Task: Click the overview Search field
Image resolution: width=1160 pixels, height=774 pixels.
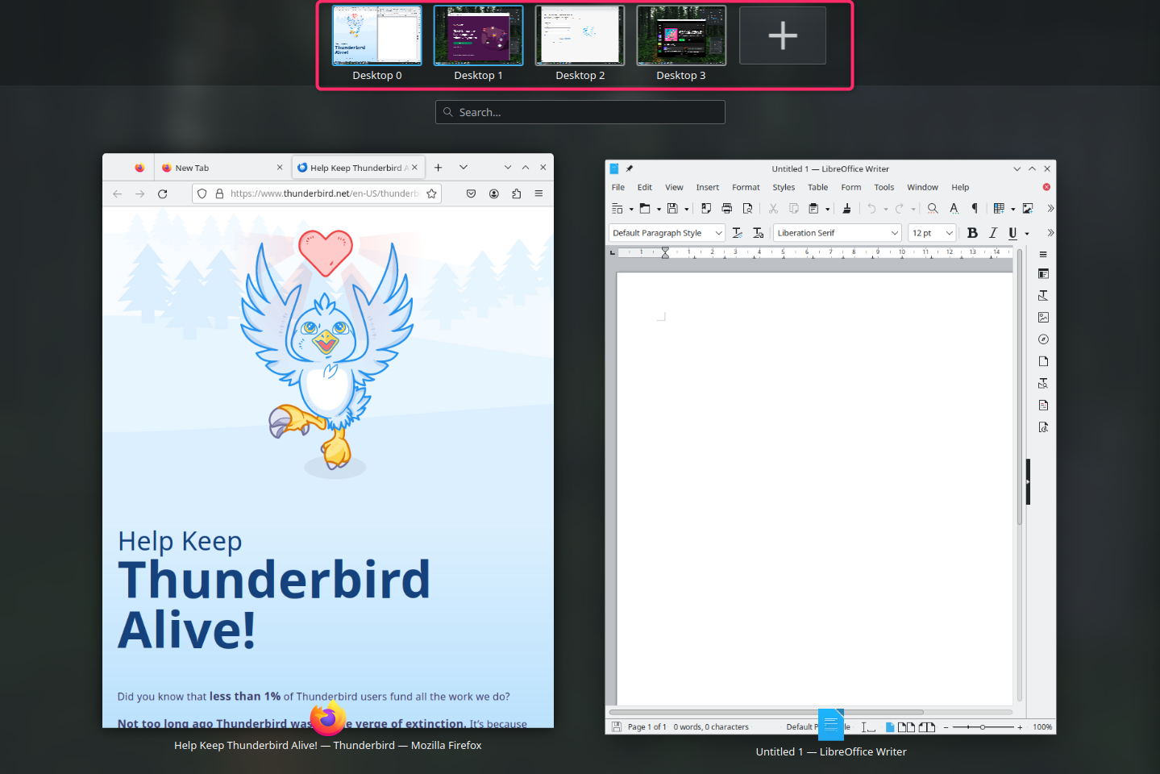Action: coord(580,112)
